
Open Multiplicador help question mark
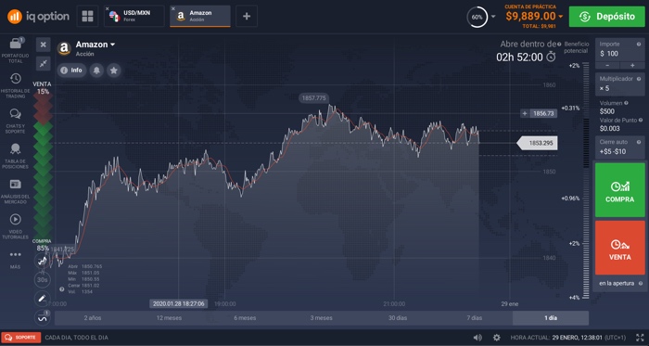tap(638, 79)
